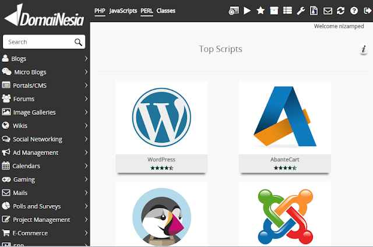Click the Portals/CMS icon
Viewport: 373px width, 247px height.
pos(6,85)
